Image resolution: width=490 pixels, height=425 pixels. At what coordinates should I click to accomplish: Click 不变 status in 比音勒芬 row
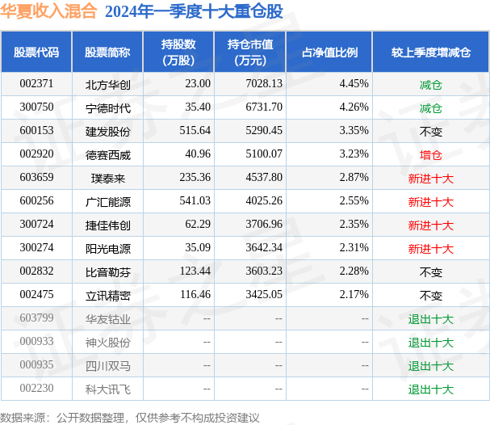(x=430, y=272)
